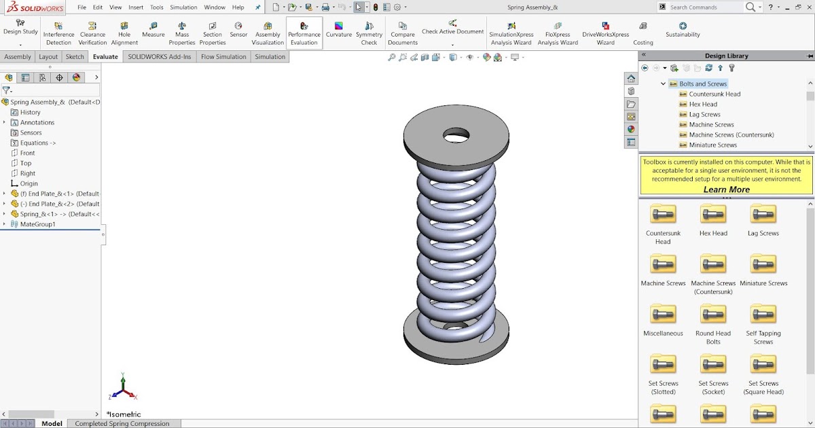
Task: Expand the Annotations node in the FeatureManager
Action: click(x=5, y=122)
